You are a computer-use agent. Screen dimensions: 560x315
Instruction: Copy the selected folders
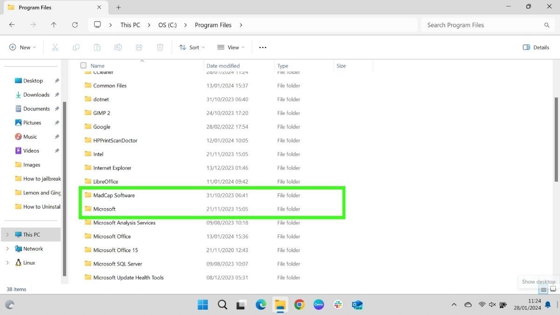(76, 47)
